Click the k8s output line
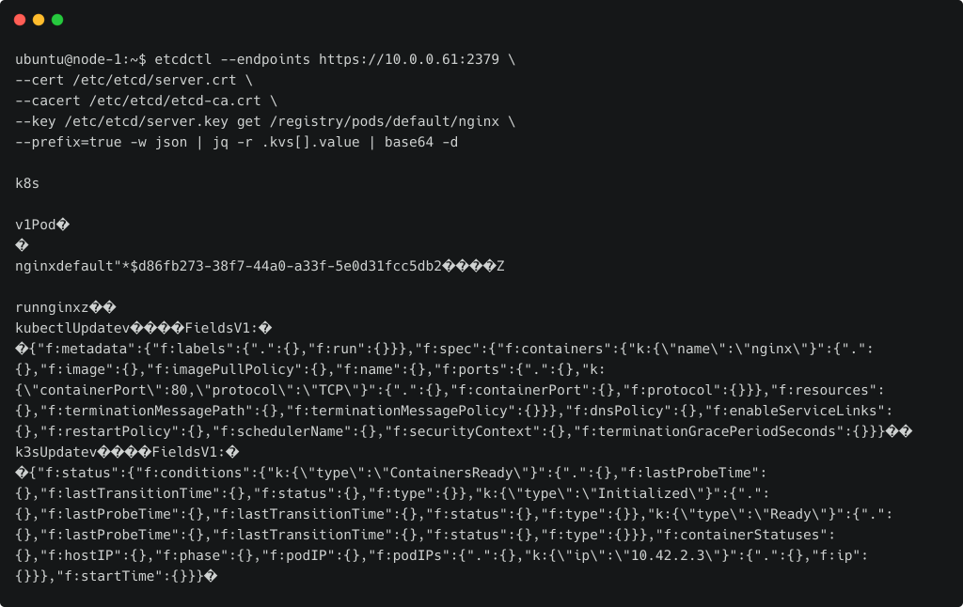963x607 pixels. [x=27, y=183]
